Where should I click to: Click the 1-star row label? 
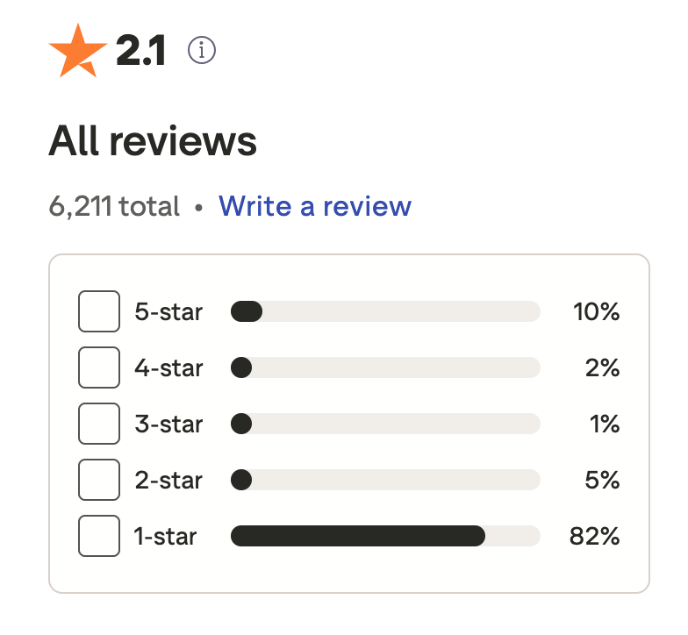165,536
